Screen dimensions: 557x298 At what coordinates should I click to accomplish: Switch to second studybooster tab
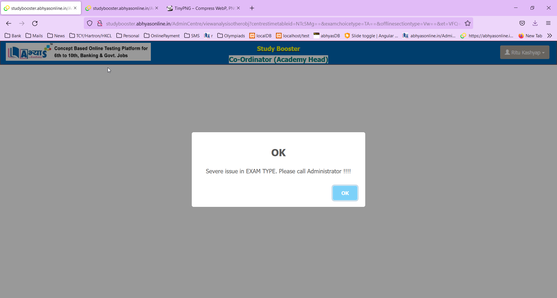coord(120,8)
